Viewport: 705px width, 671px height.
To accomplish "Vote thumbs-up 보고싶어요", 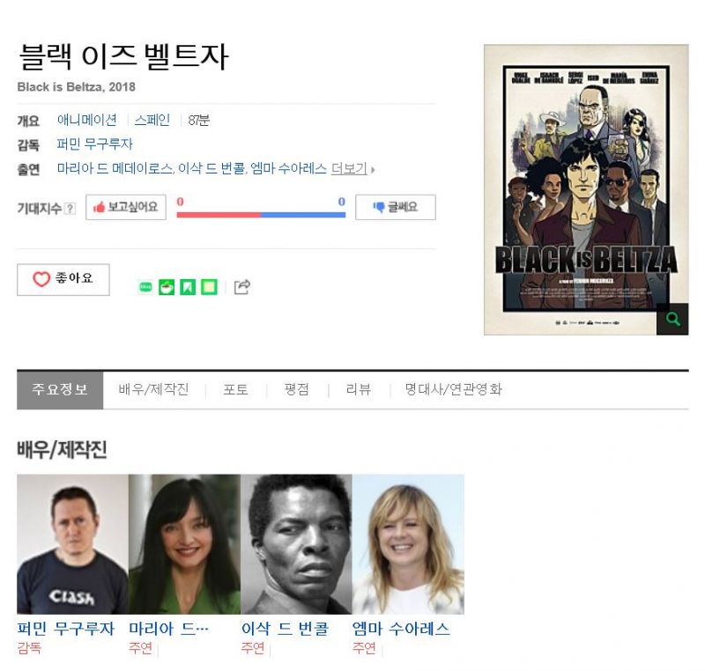I will click(x=126, y=207).
